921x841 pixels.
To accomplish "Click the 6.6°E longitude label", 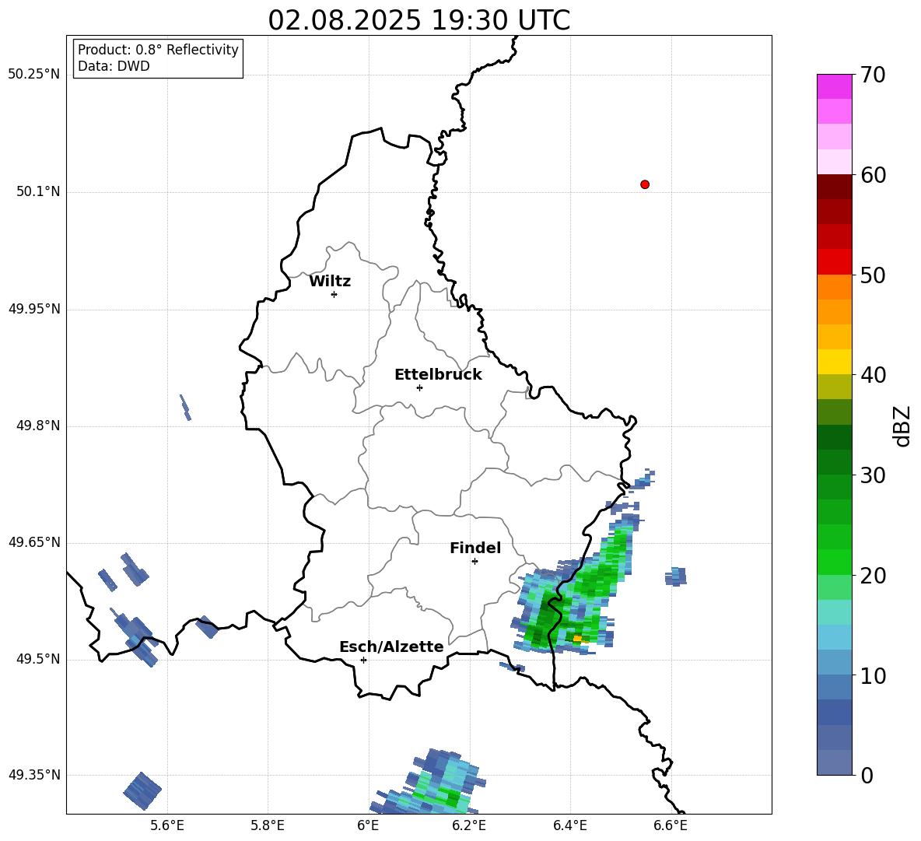I will click(671, 825).
